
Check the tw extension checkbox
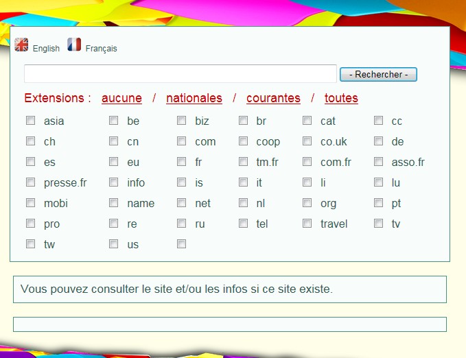[x=30, y=244]
